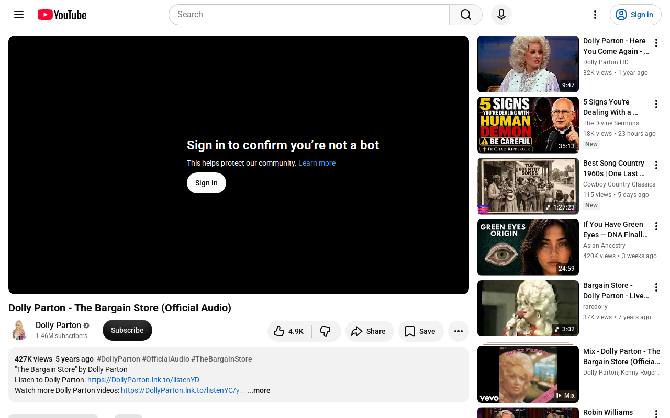Go to the YouTube home logo

pyautogui.click(x=62, y=15)
